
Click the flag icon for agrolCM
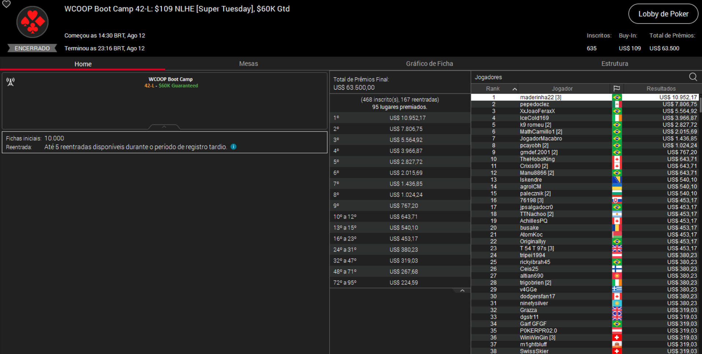point(617,187)
